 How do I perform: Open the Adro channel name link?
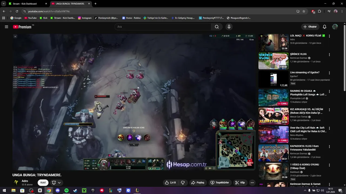pyautogui.click(x=25, y=181)
